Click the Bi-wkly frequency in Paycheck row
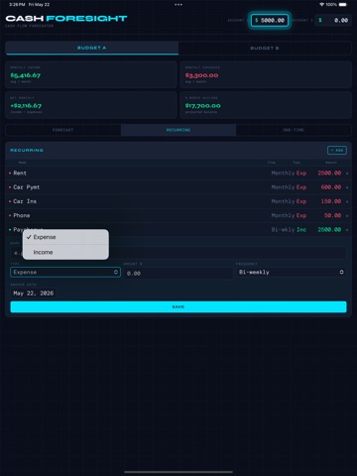The image size is (357, 476). (x=283, y=229)
